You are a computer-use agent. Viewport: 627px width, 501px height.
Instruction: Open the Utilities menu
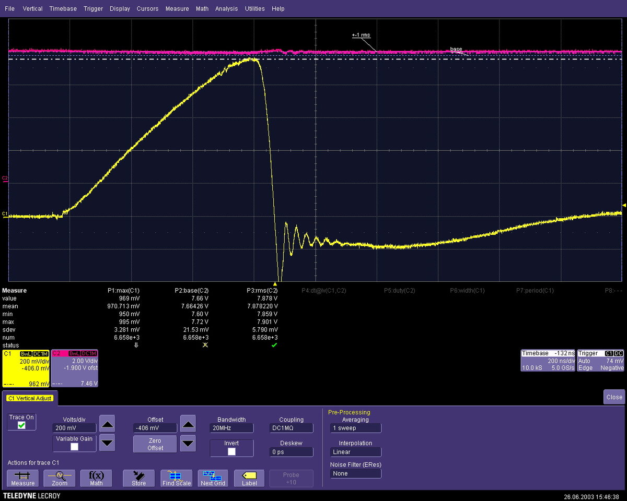[x=254, y=8]
